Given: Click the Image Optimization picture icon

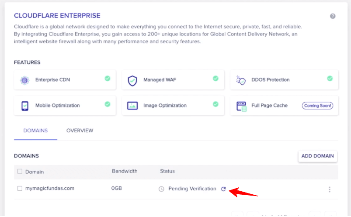Looking at the screenshot, I should tap(132, 106).
